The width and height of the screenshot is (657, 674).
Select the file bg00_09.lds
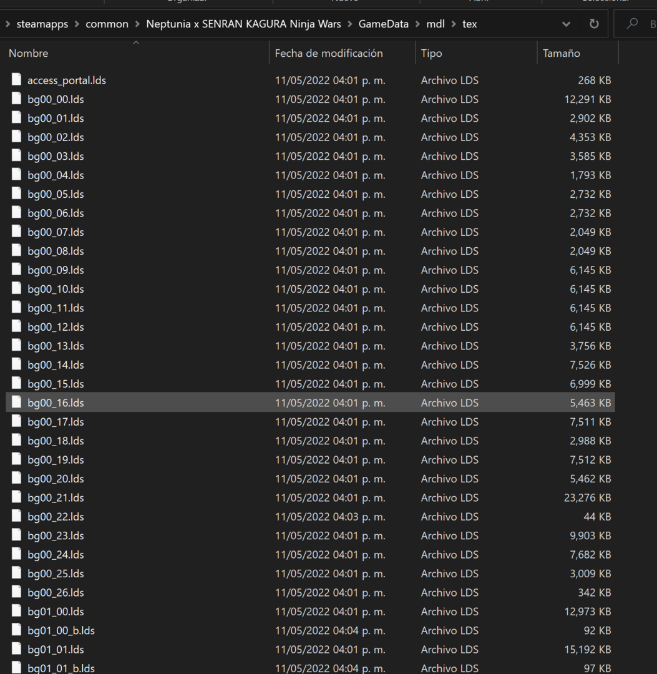pos(56,270)
